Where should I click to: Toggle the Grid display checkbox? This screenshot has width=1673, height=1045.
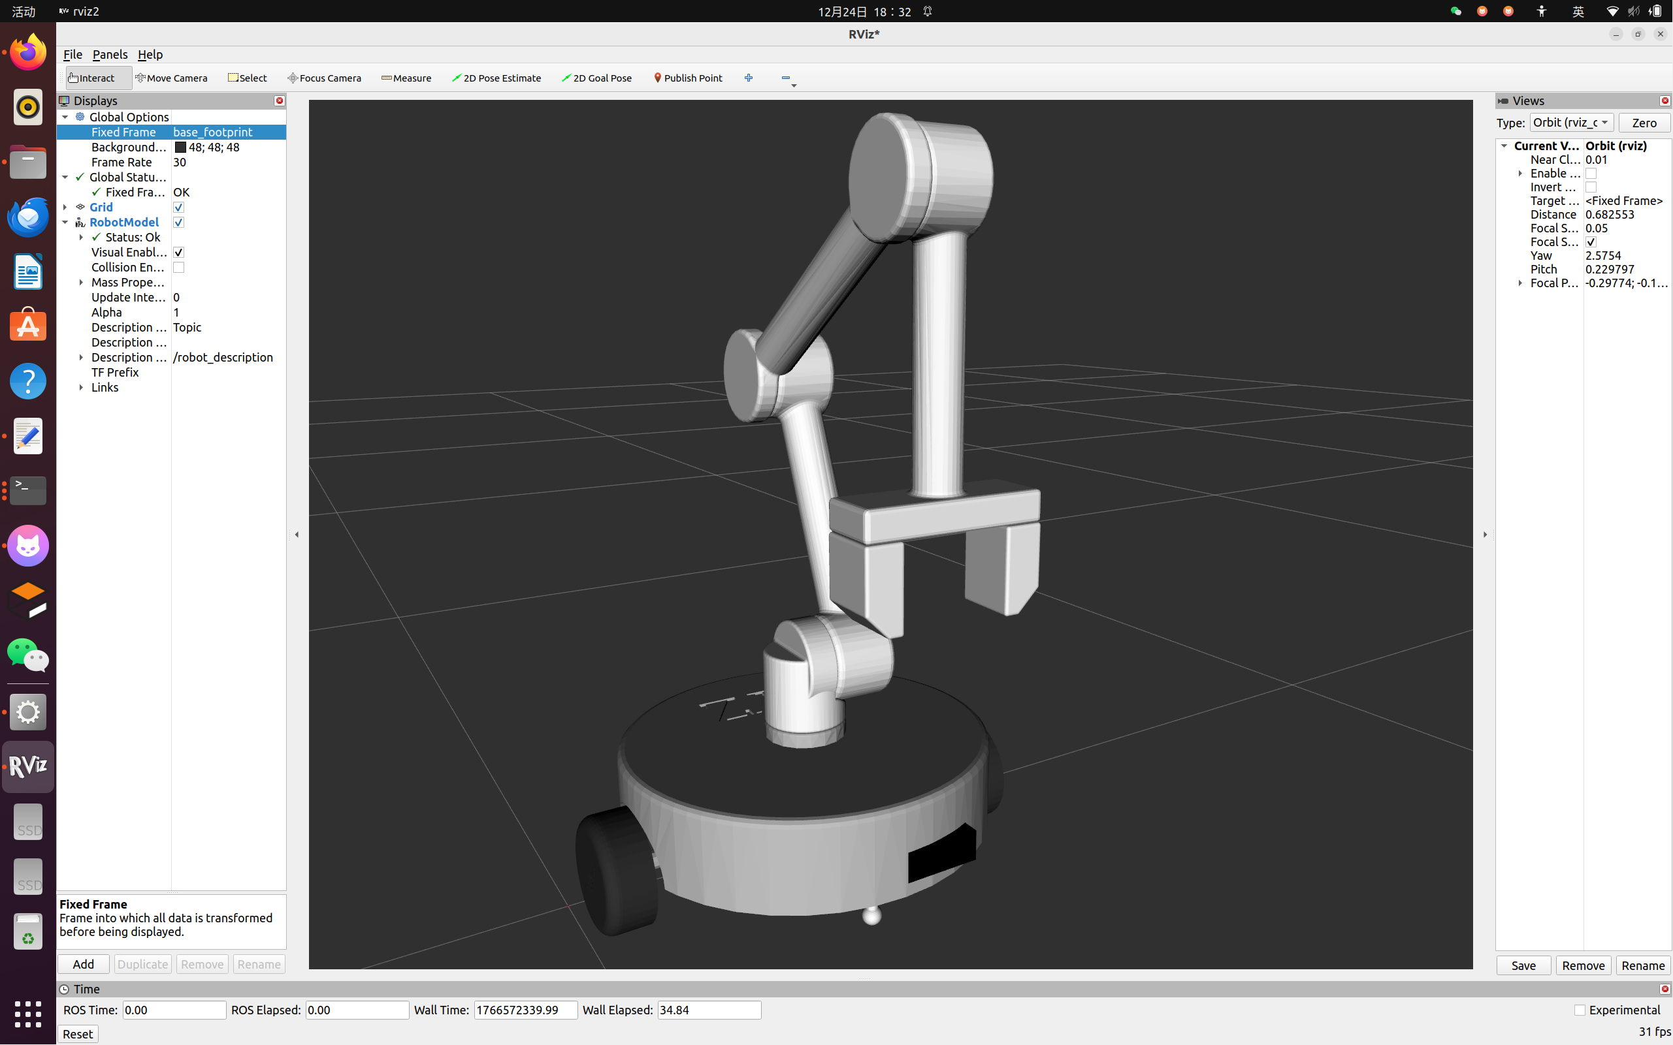point(178,208)
